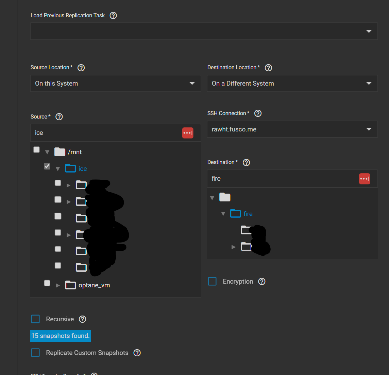Viewport: 389px width, 375px height.
Task: Open help for Load Previous Replication Task
Action: [x=113, y=16]
